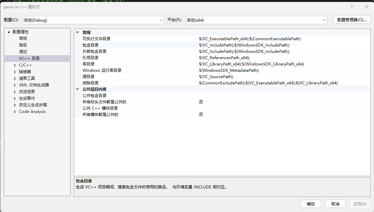The image size is (374, 212).
Task: Click the help question mark icon
Action: pos(352,7)
